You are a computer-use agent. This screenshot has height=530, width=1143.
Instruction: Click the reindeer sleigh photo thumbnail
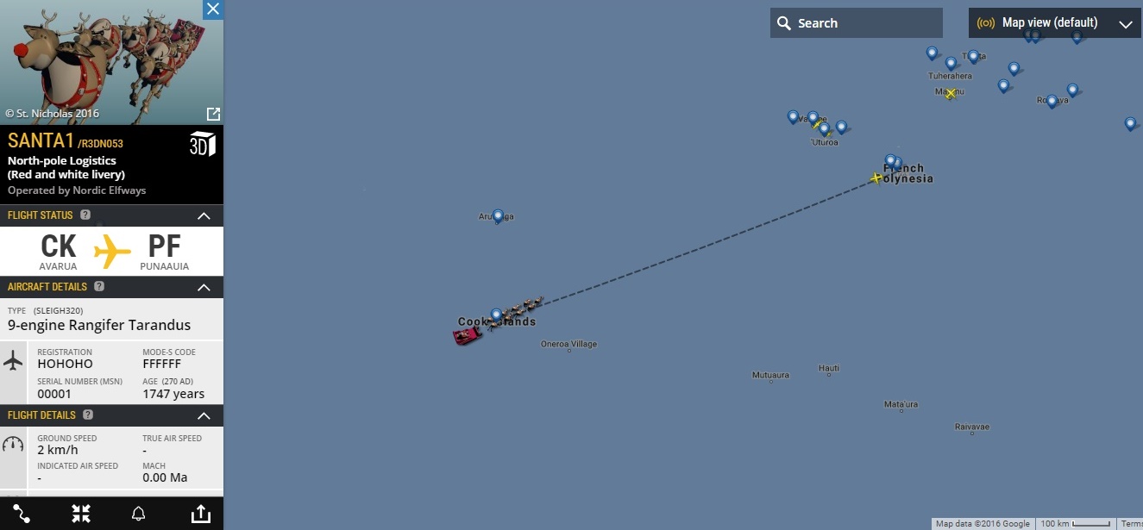[x=111, y=62]
